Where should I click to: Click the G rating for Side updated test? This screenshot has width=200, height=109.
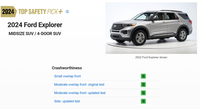click(143, 101)
